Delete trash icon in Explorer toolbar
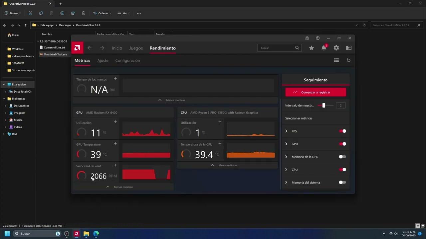Screen dimensions: 426x239 point(84,13)
